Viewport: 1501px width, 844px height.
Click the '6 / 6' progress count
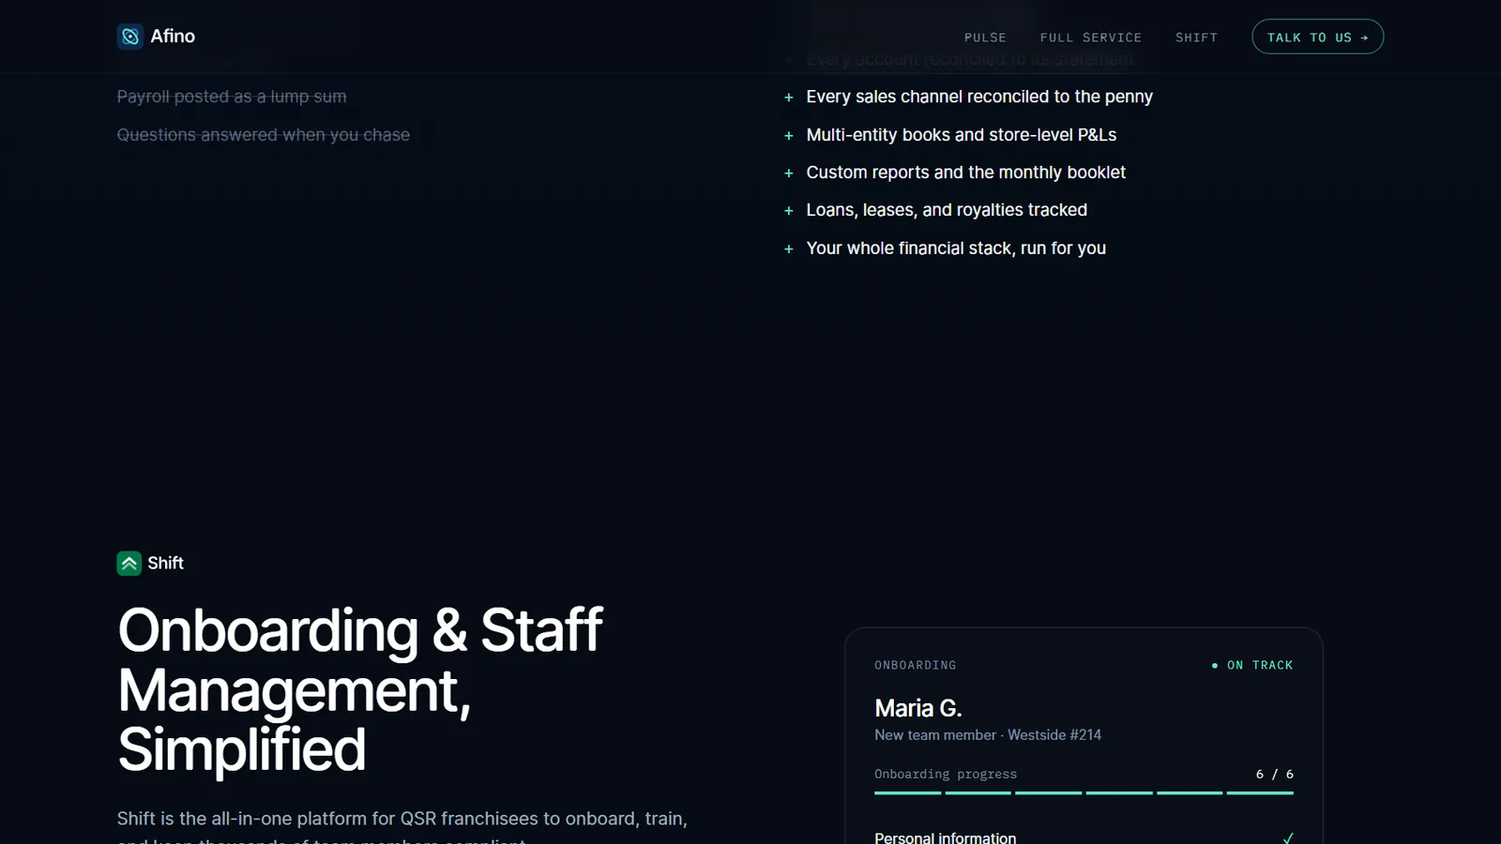click(x=1275, y=775)
